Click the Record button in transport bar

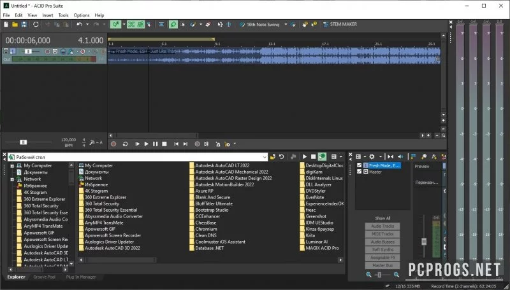click(x=113, y=144)
